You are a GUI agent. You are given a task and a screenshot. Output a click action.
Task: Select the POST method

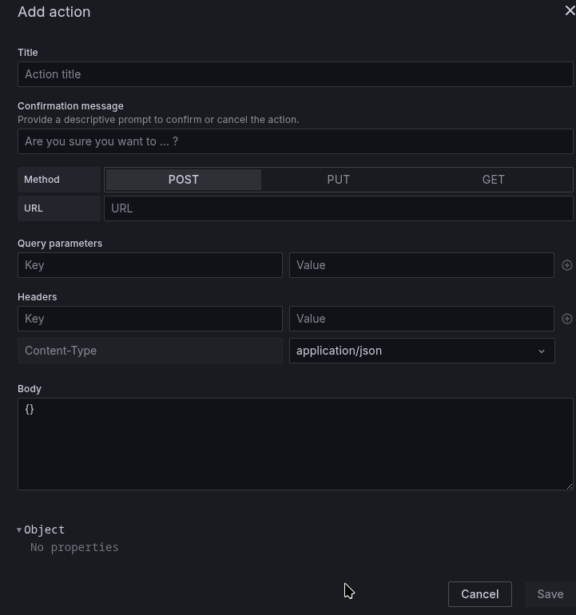coord(184,180)
